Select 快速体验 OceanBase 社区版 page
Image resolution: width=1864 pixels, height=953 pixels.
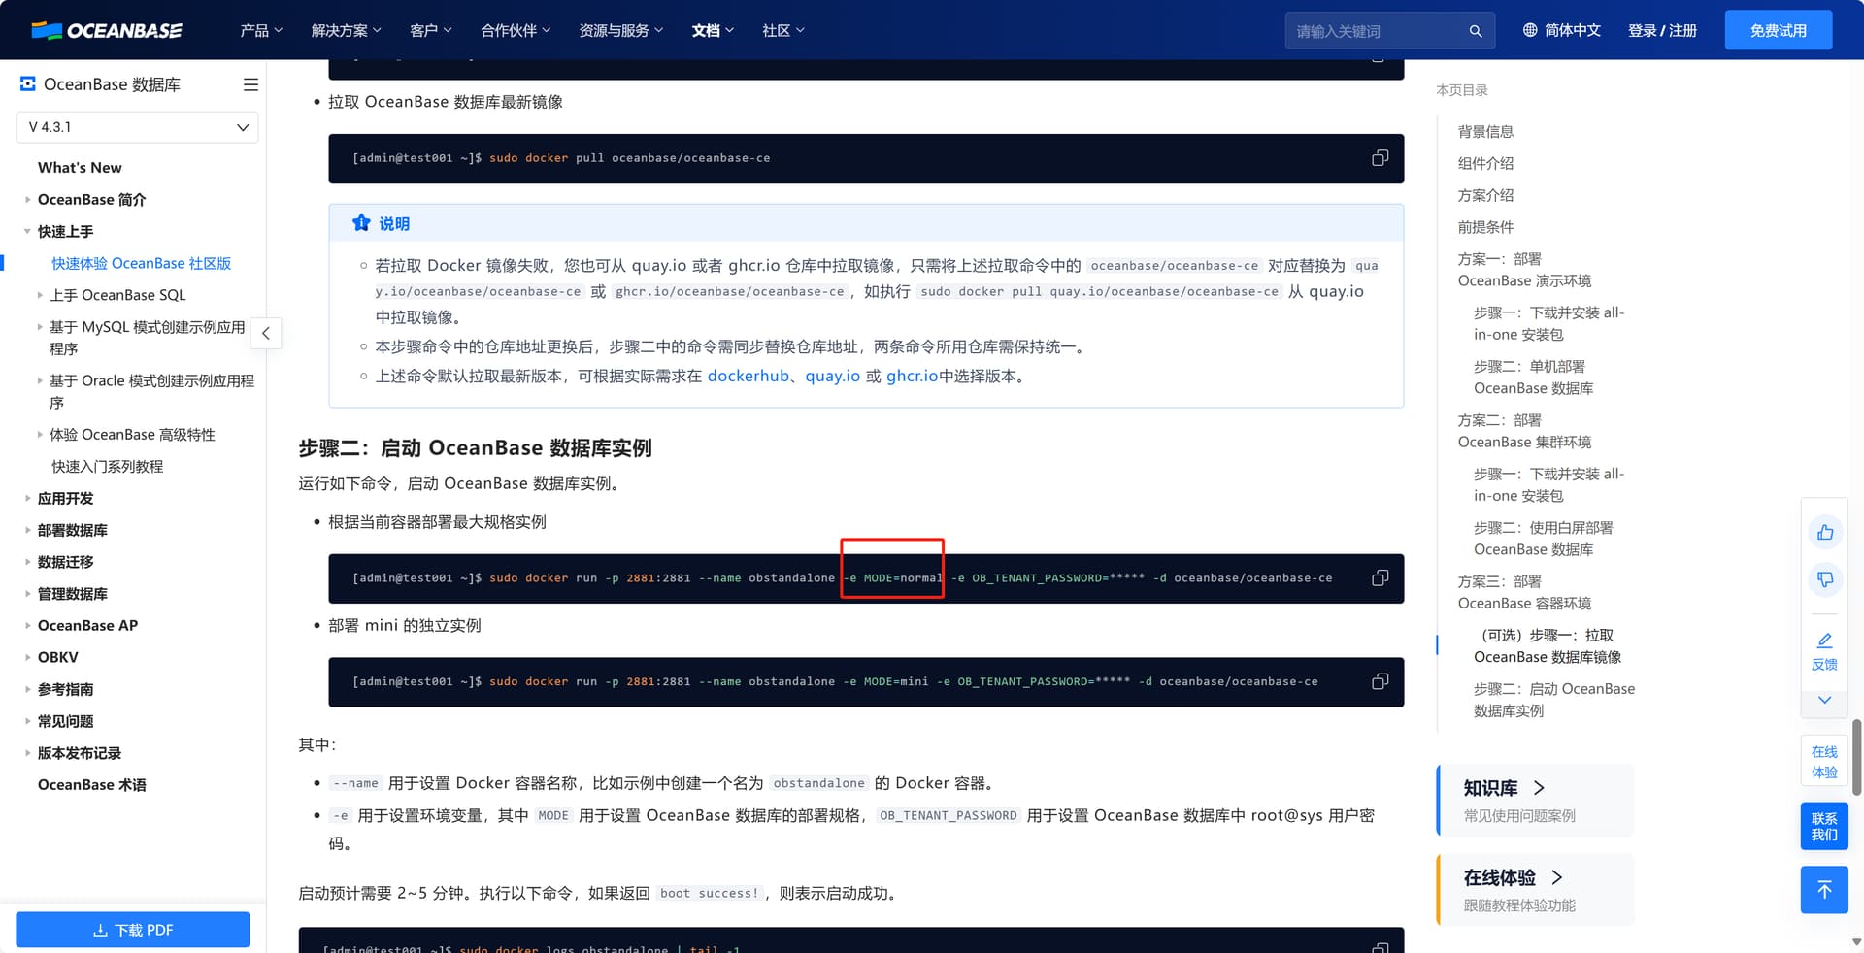tap(141, 263)
